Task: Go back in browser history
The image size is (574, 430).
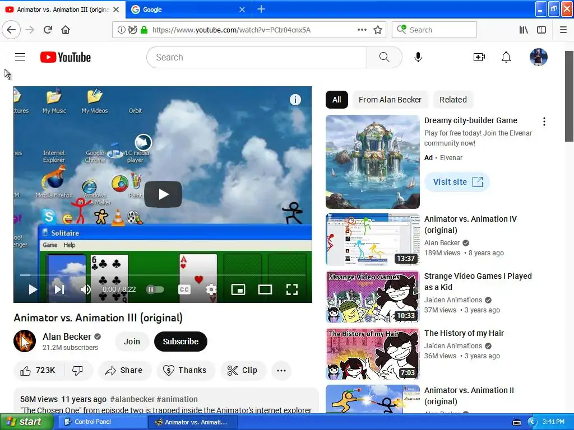Action: click(x=11, y=30)
